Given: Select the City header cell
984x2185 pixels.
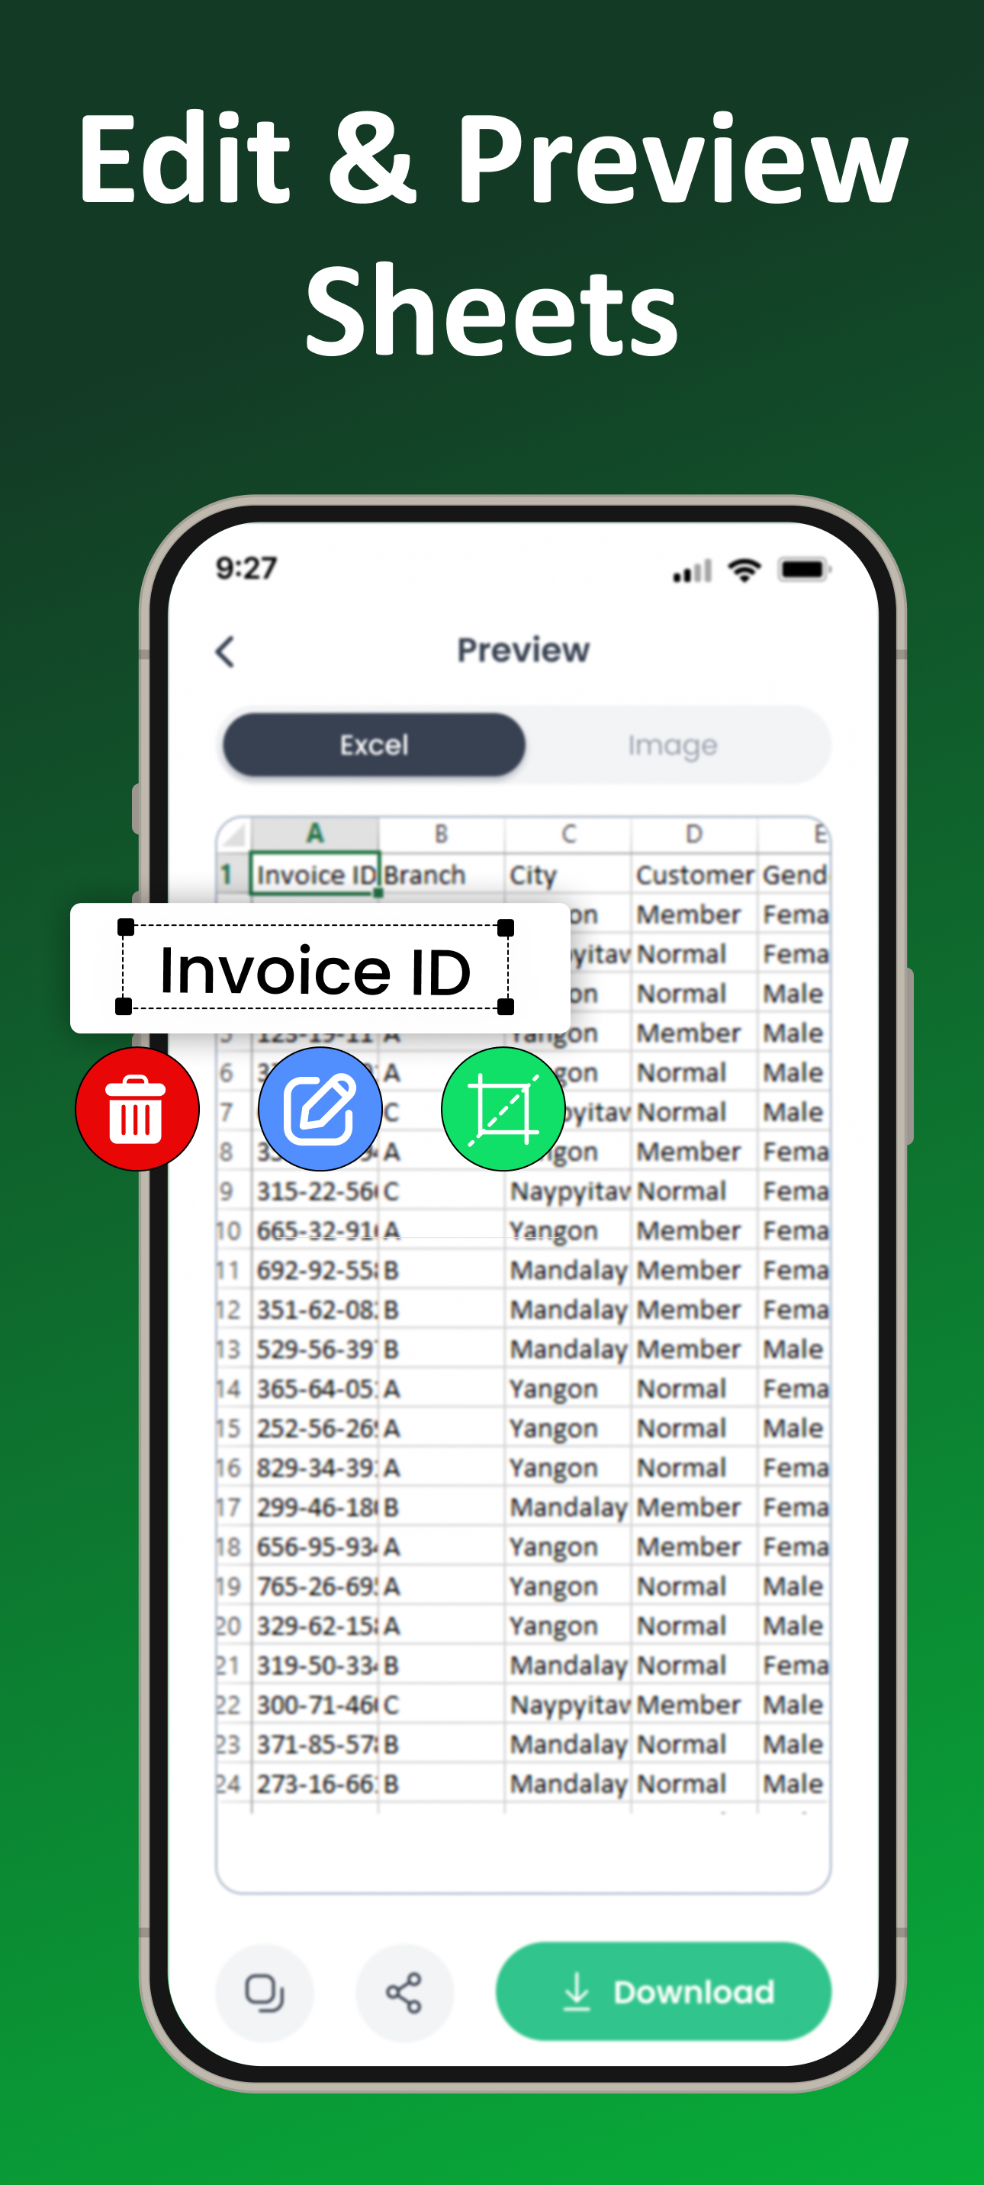Looking at the screenshot, I should pos(568,875).
